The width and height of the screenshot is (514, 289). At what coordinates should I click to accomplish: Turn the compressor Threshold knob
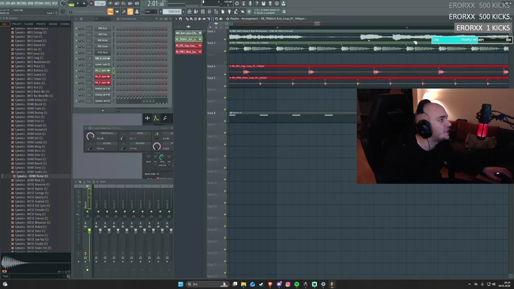click(x=90, y=136)
